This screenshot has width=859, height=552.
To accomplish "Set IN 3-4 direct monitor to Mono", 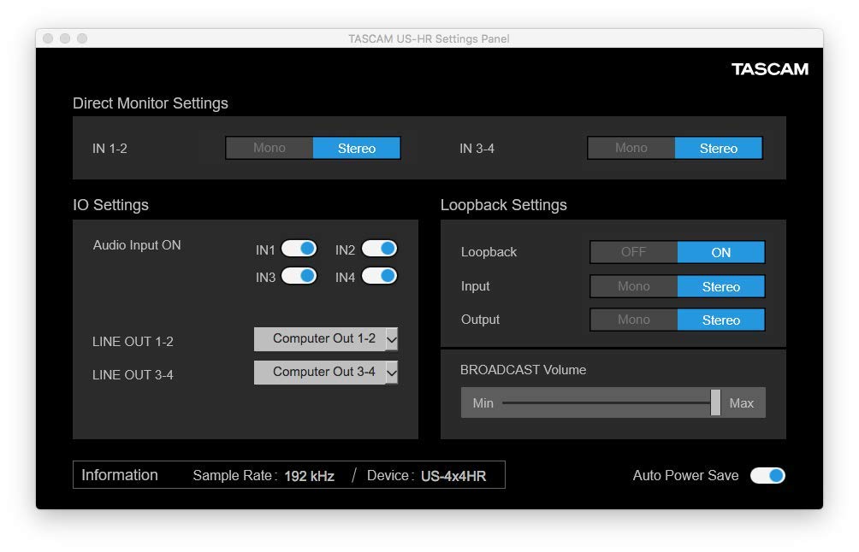I will click(631, 148).
